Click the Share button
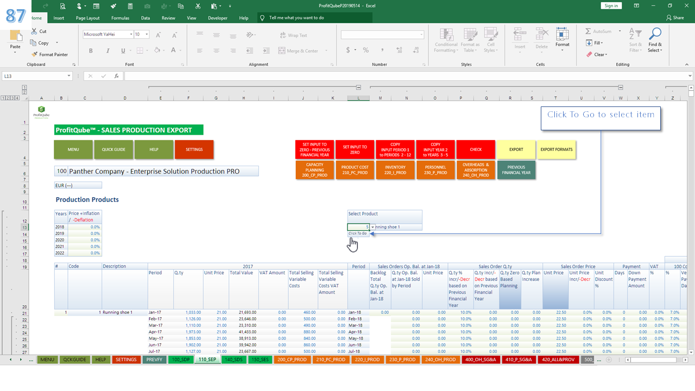The width and height of the screenshot is (695, 391). 675,17
